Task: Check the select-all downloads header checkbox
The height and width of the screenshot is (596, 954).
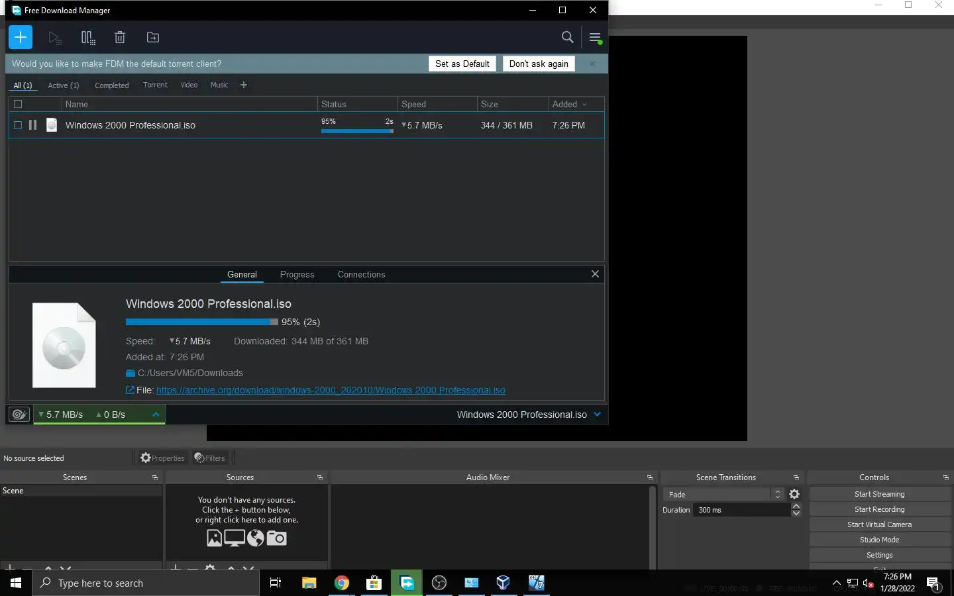Action: pos(18,104)
